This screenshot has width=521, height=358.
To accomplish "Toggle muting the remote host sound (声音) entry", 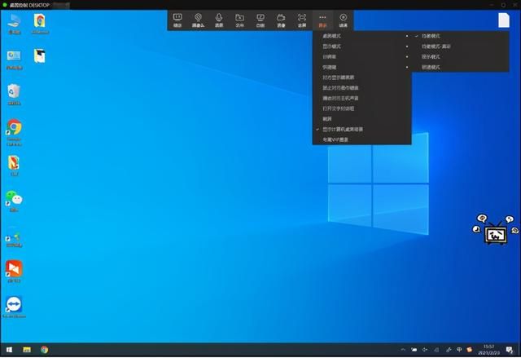I will pyautogui.click(x=361, y=98).
